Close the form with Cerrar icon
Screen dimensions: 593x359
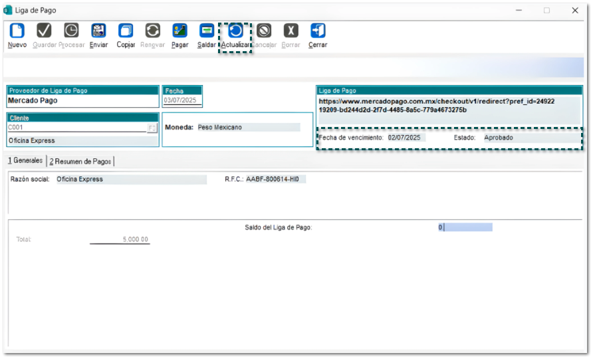[x=318, y=31]
